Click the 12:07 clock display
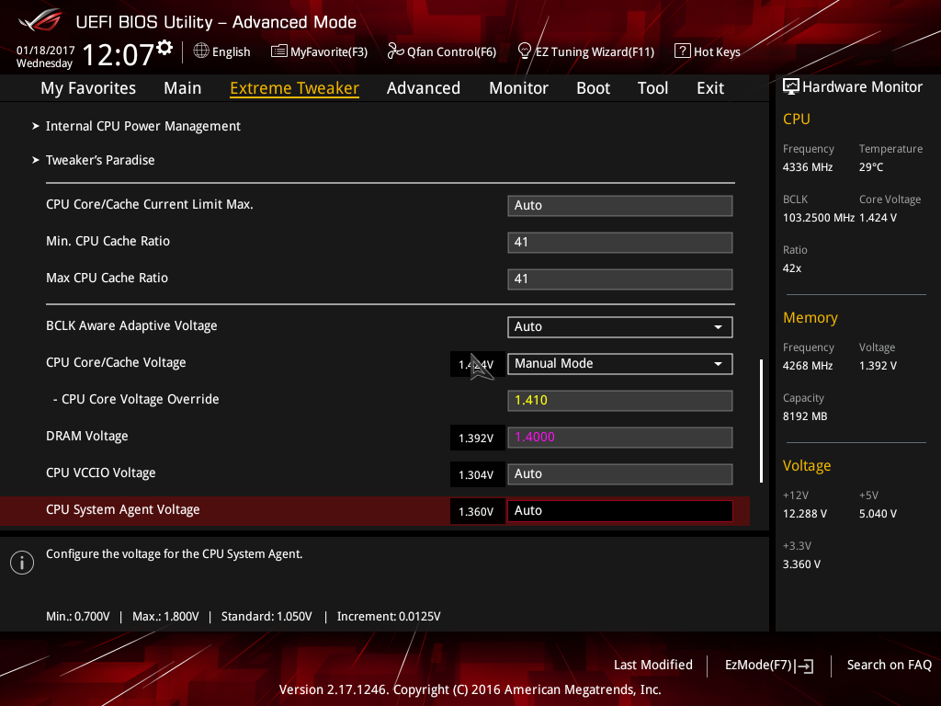Viewport: 941px width, 706px height. tap(119, 54)
